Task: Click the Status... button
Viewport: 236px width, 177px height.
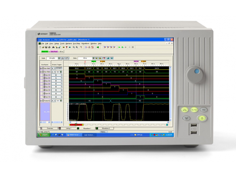Action: coord(104,132)
